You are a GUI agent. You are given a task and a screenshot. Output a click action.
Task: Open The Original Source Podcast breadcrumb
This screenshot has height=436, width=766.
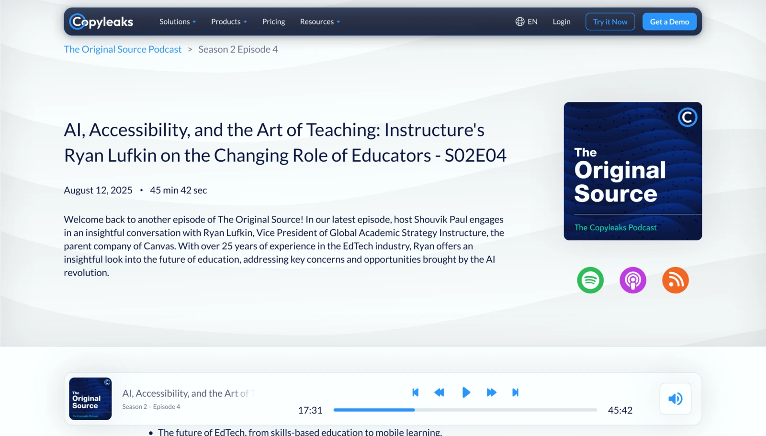pyautogui.click(x=123, y=49)
